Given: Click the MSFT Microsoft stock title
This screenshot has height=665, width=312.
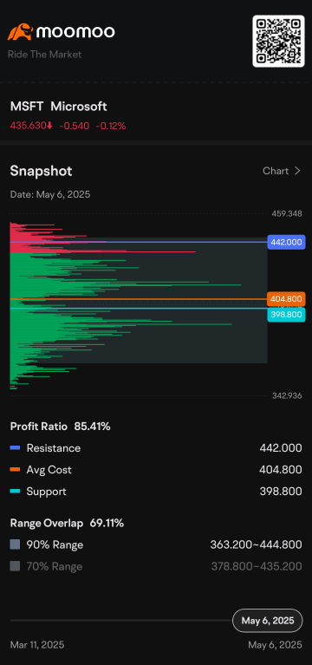Looking at the screenshot, I should [59, 107].
